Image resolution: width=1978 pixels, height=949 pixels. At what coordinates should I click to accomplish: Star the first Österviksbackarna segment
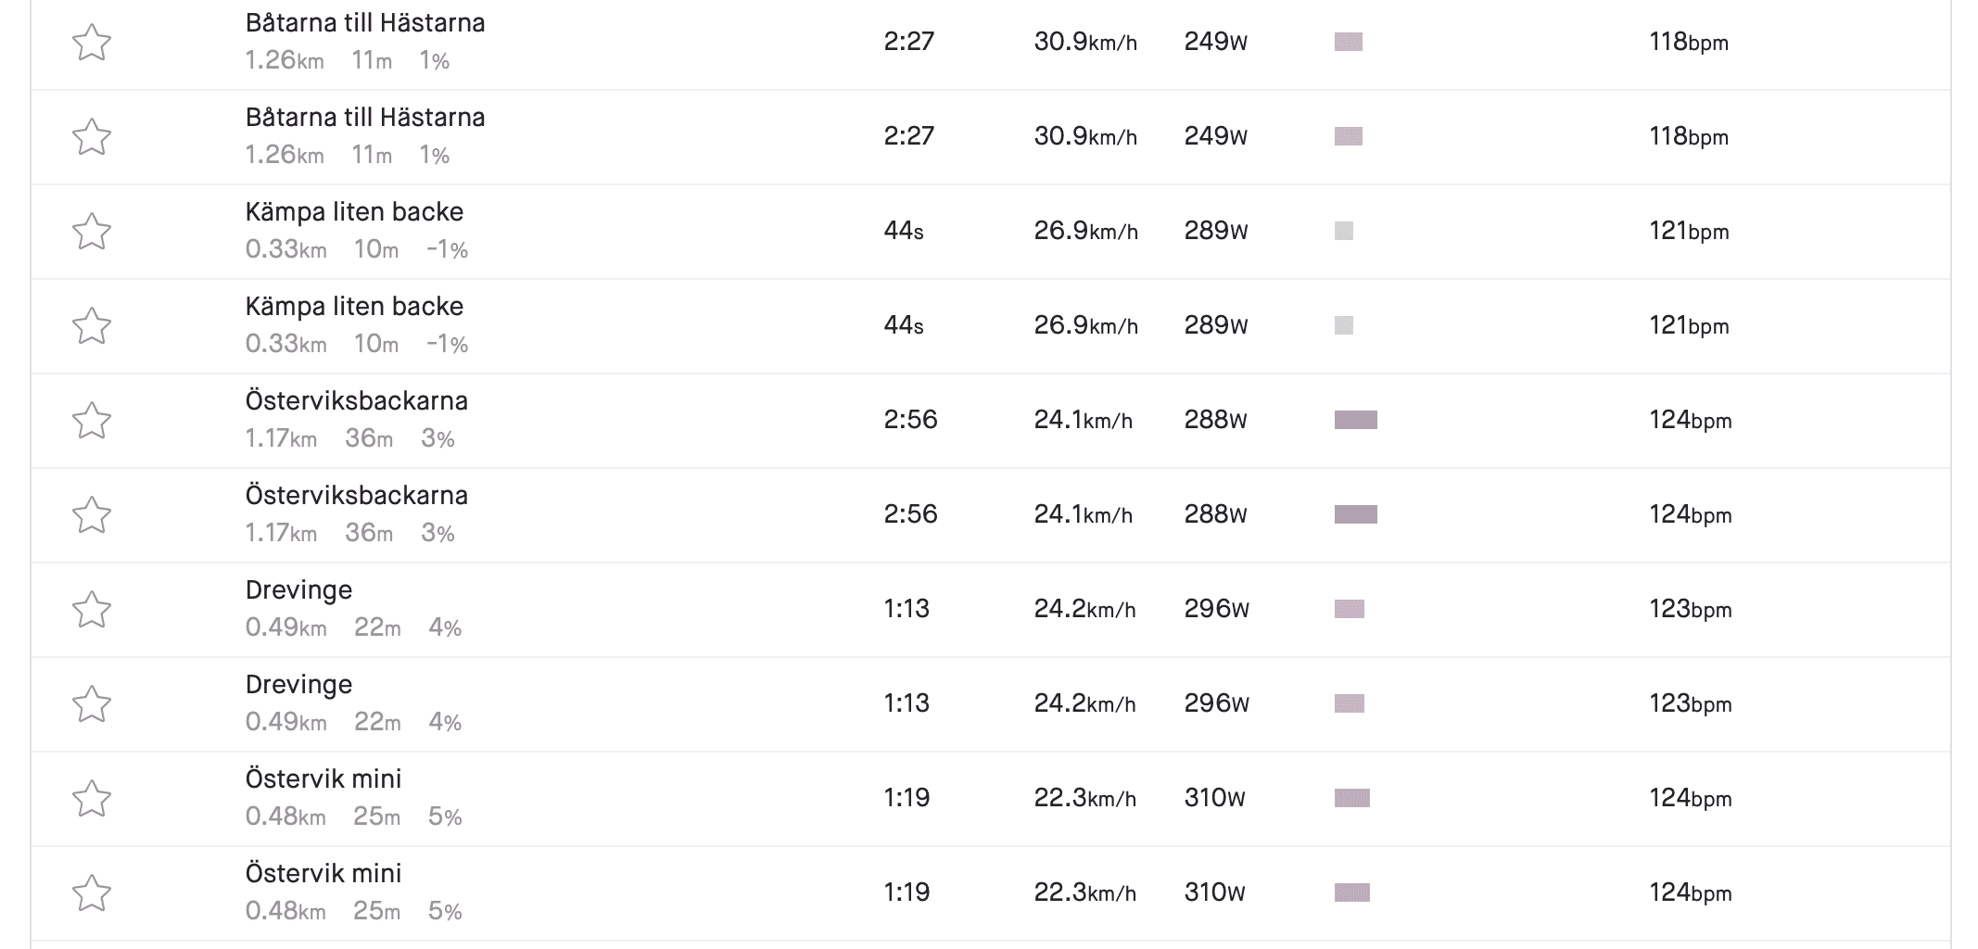[x=92, y=421]
